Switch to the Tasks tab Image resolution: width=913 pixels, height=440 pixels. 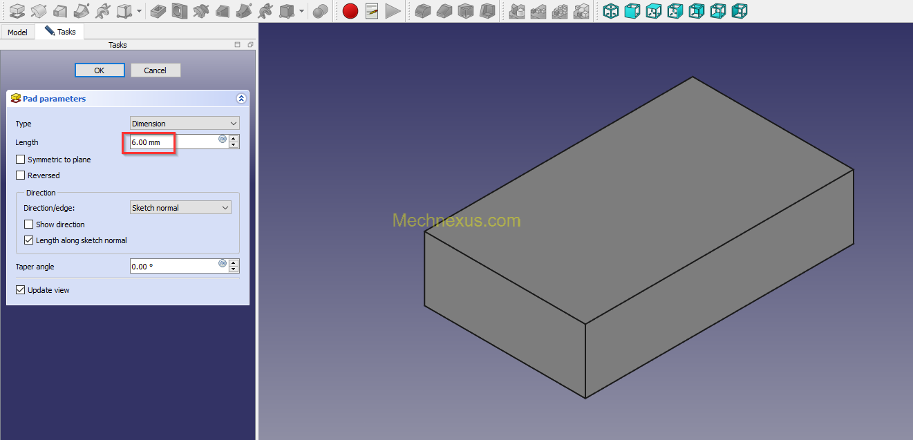[x=60, y=31]
